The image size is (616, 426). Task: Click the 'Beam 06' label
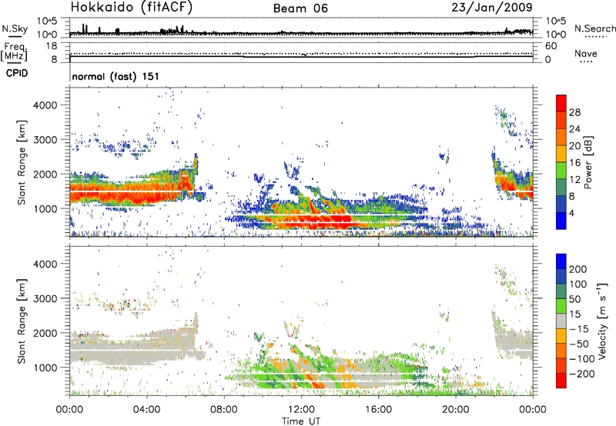tap(300, 8)
